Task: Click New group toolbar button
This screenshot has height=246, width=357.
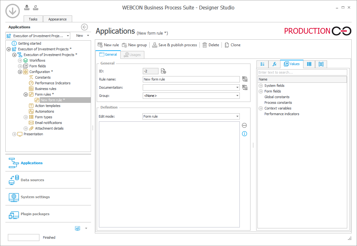Action: tap(134, 45)
